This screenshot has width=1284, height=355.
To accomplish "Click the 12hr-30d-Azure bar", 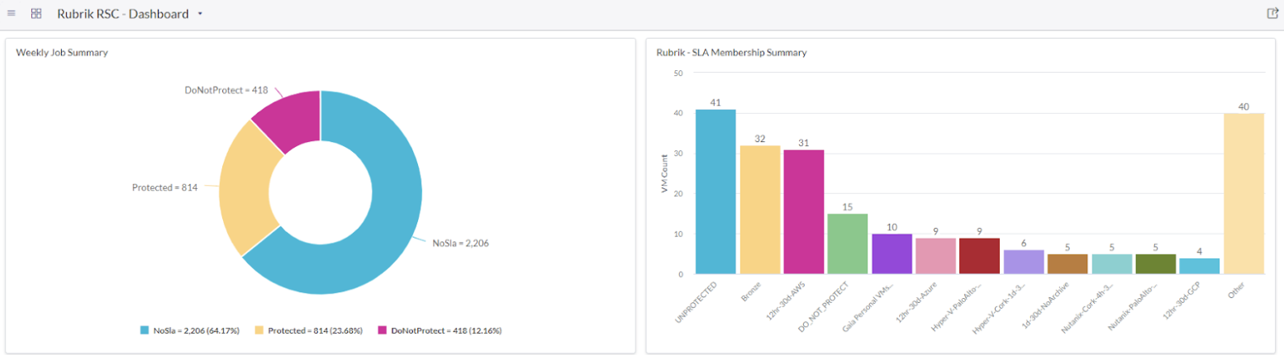I will [935, 256].
